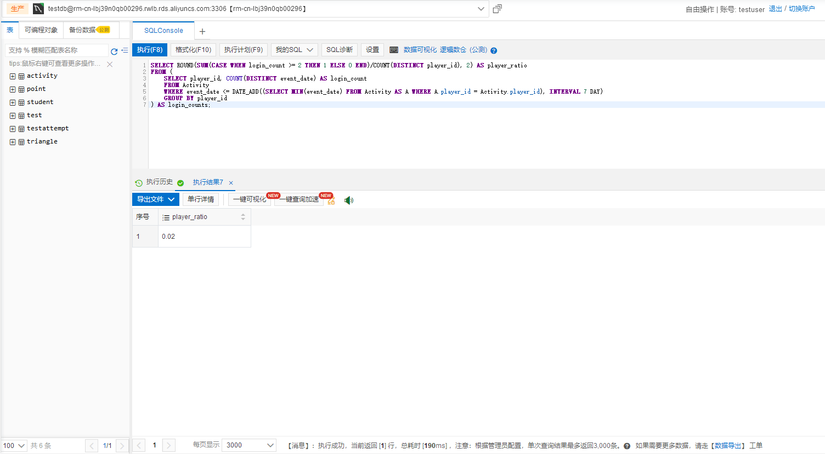
Task: Format SQL with 格式化(F10)
Action: 194,50
